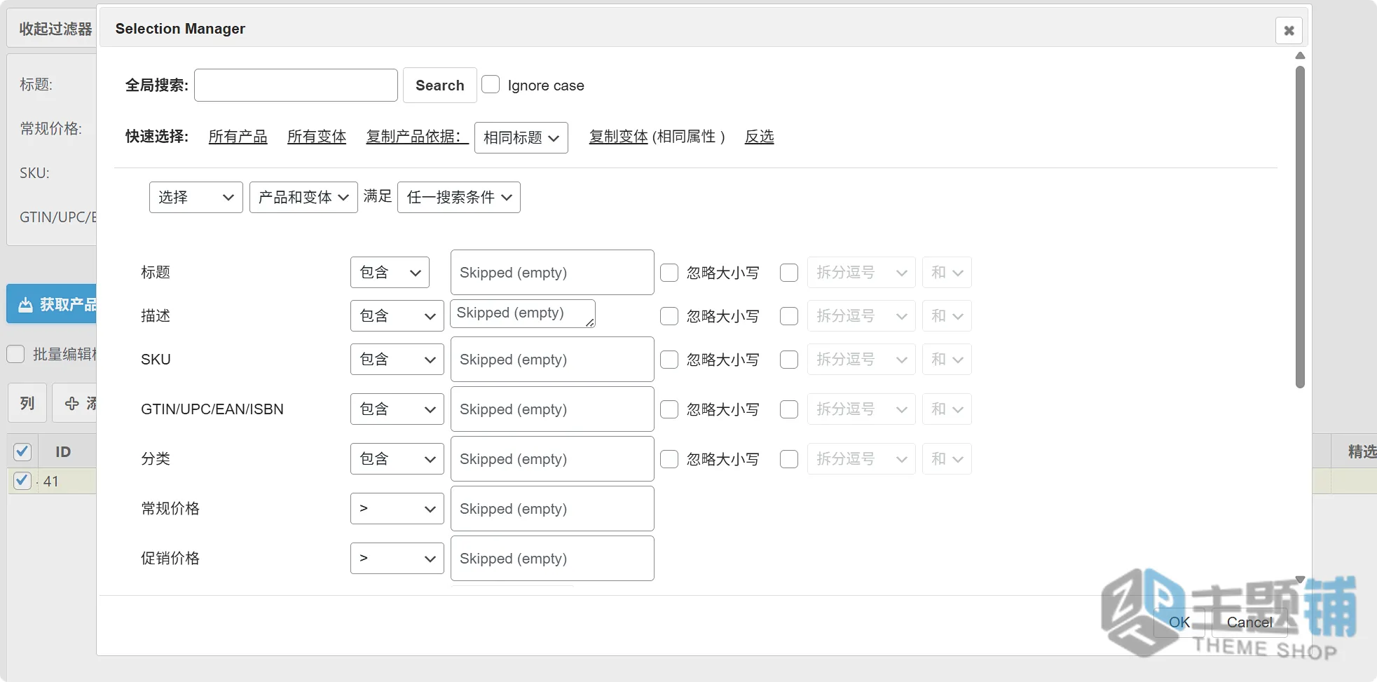Click the SKU value input field
Viewport: 1377px width, 682px height.
tap(552, 360)
